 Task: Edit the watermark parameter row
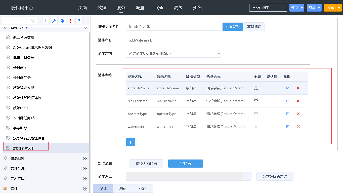click(288, 127)
